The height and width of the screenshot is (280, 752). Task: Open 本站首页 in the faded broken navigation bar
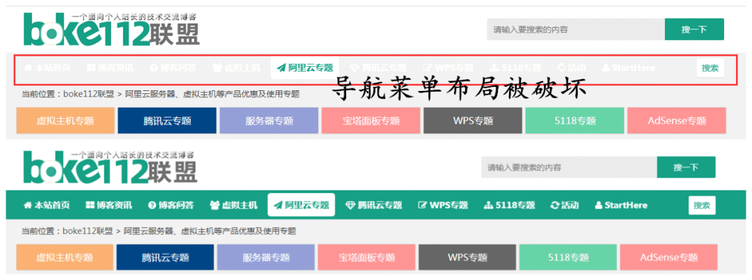click(x=47, y=67)
